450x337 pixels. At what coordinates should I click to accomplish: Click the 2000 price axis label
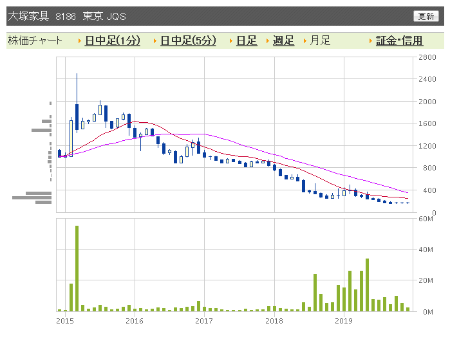pyautogui.click(x=427, y=101)
